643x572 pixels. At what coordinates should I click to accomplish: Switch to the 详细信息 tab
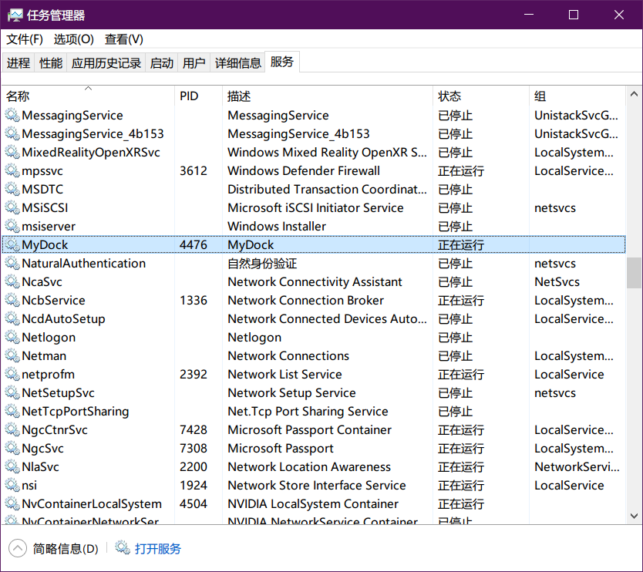coord(239,62)
